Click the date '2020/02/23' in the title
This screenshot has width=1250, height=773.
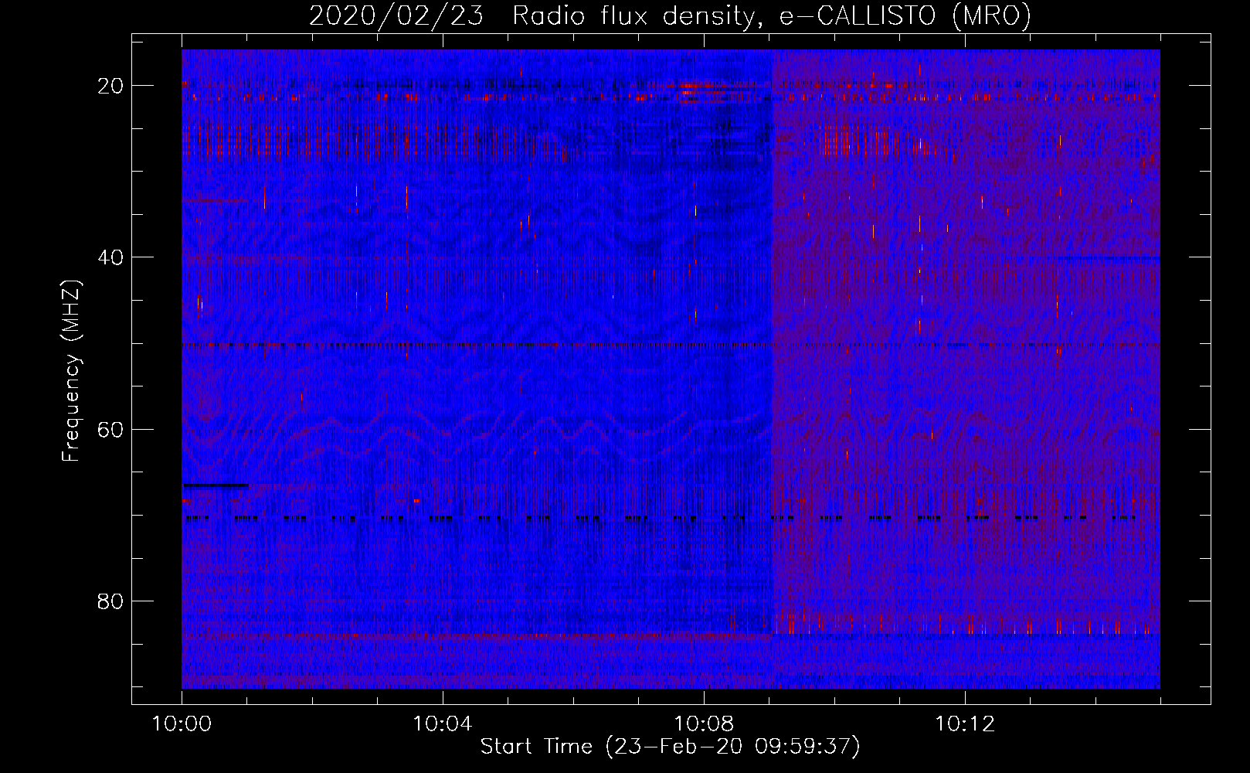point(396,15)
